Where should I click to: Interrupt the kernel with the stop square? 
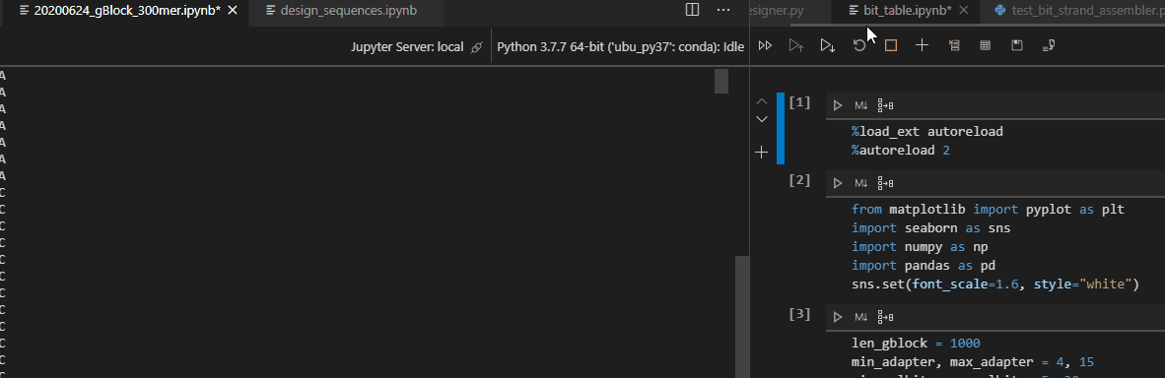pyautogui.click(x=891, y=45)
